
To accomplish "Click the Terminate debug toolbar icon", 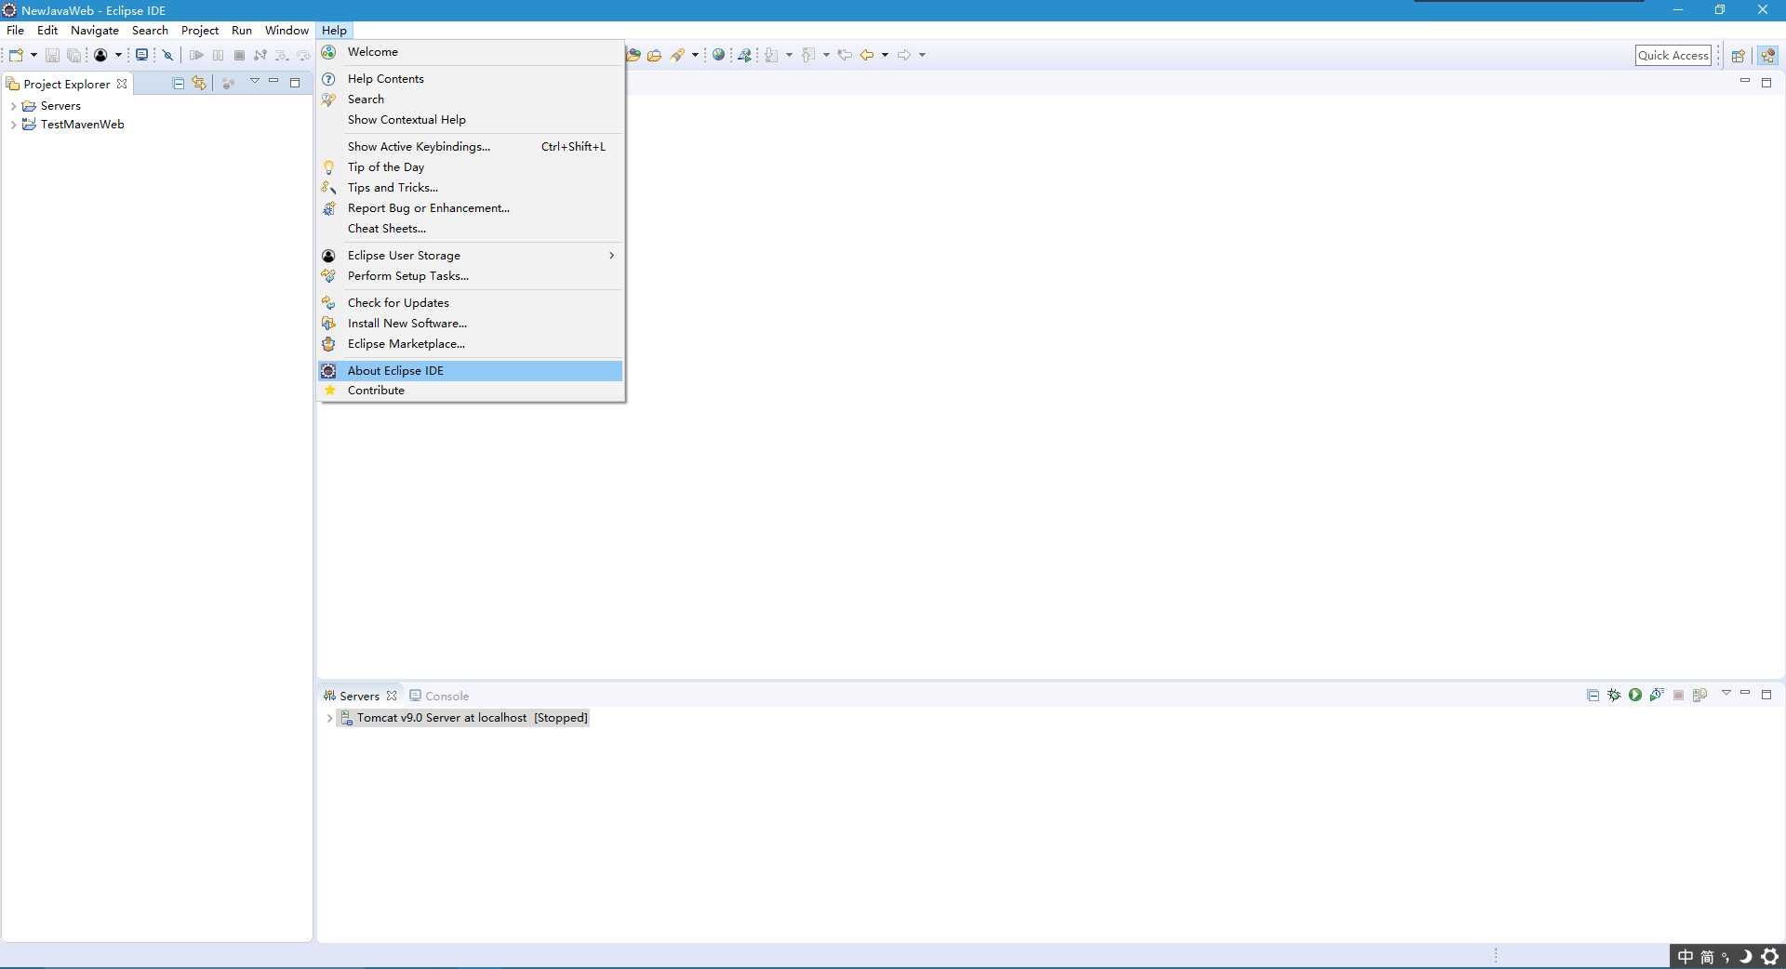I will pos(239,55).
